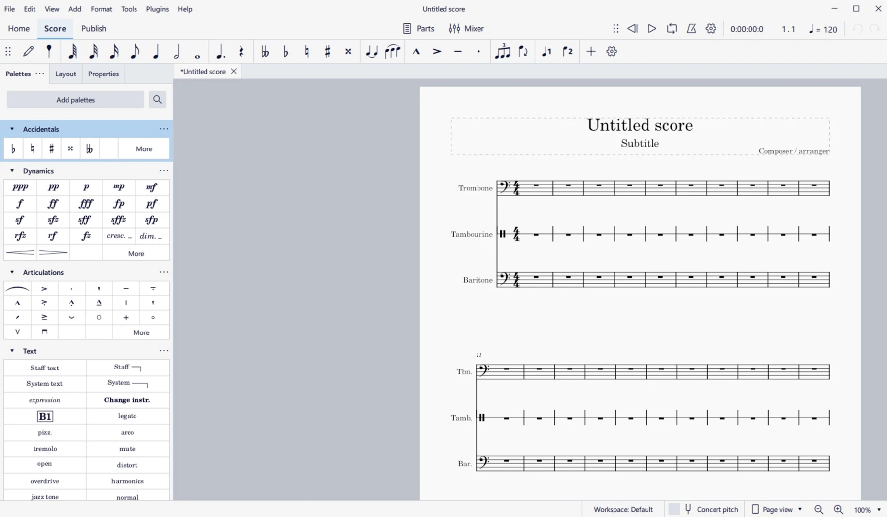Click More in Articulations palette

click(141, 332)
